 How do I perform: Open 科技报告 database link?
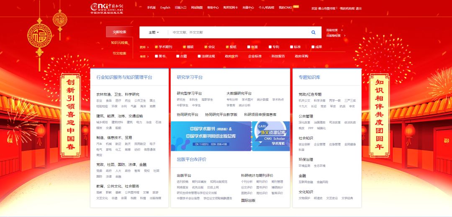click(x=278, y=56)
